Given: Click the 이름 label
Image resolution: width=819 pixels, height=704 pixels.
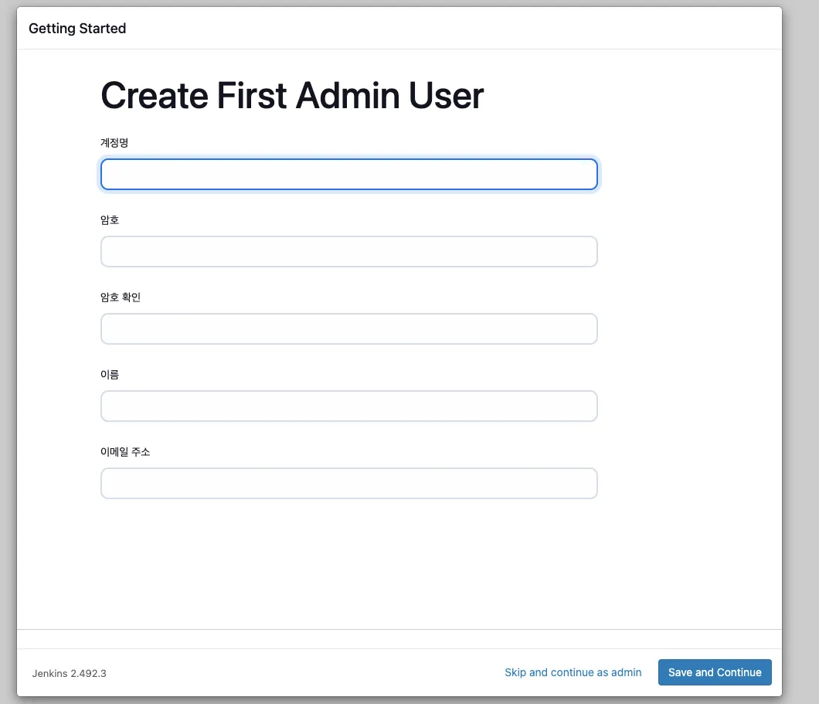Looking at the screenshot, I should (x=110, y=375).
